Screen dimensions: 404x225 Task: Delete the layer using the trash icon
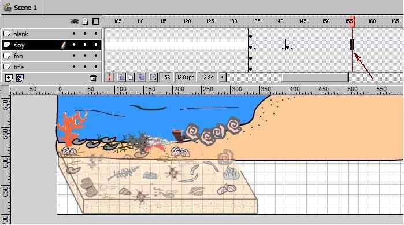(x=93, y=78)
